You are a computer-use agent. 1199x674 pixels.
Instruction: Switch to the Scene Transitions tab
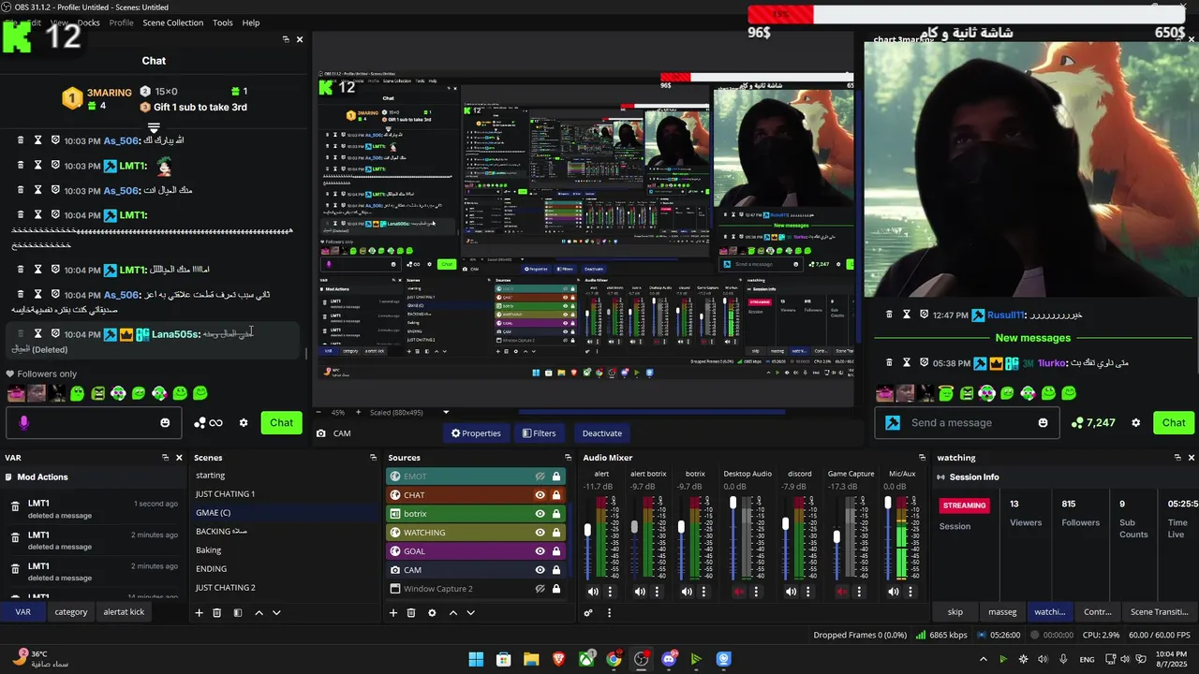pyautogui.click(x=1160, y=612)
